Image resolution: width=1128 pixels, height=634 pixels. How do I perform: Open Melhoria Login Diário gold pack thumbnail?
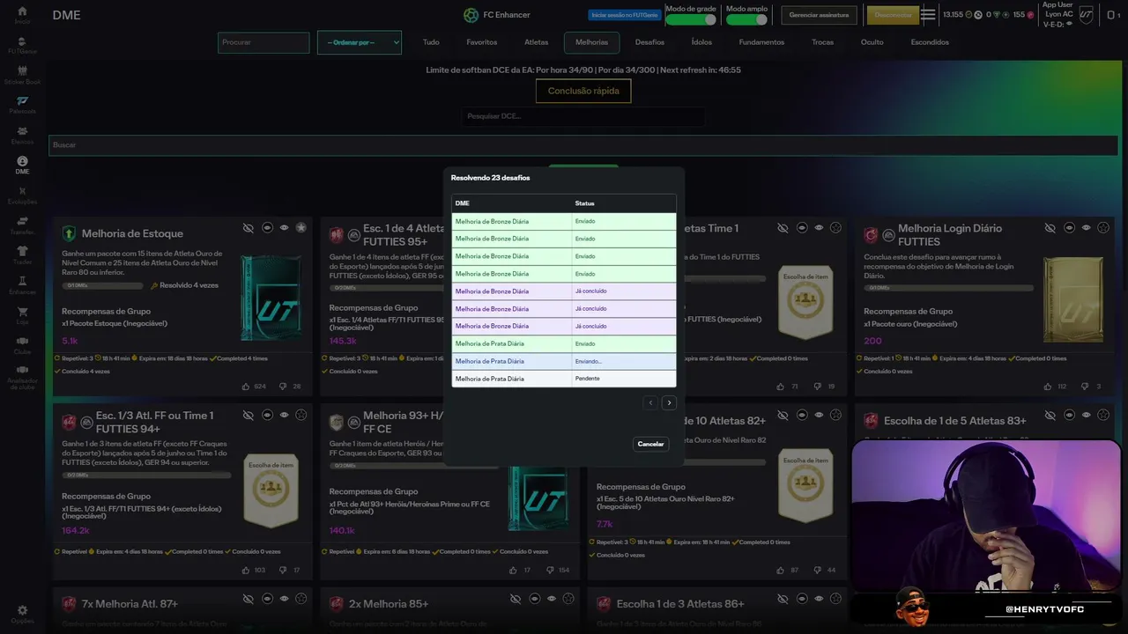coord(1072,299)
